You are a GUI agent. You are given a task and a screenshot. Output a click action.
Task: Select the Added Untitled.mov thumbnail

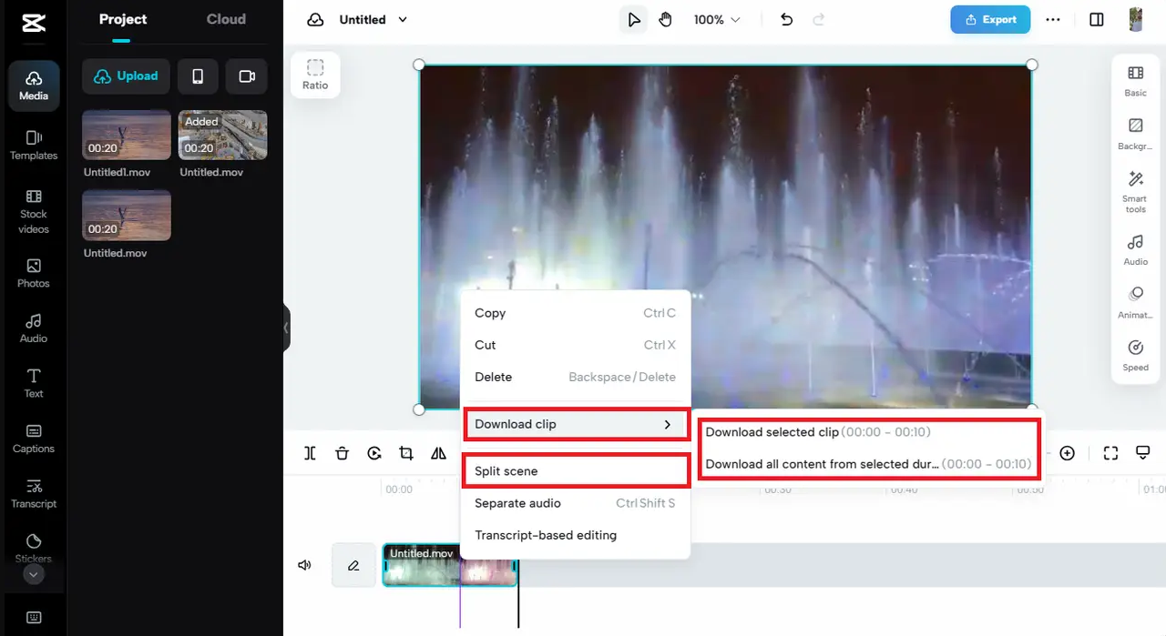coord(223,136)
